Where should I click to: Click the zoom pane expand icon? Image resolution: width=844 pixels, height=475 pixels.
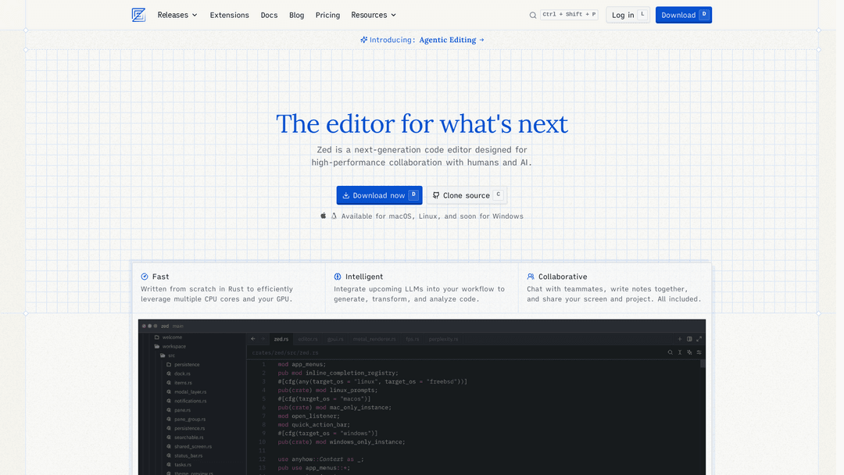(x=699, y=339)
